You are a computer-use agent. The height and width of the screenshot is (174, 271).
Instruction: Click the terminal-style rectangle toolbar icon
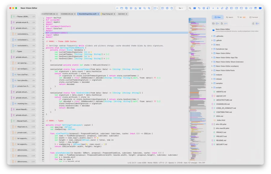pyautogui.click(x=241, y=8)
